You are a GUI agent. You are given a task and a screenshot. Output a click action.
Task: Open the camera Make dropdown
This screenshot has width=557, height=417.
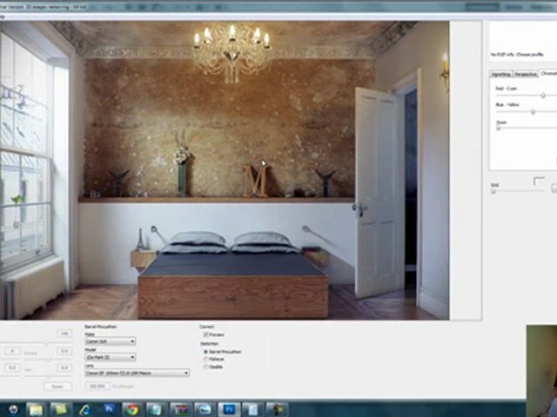click(109, 342)
